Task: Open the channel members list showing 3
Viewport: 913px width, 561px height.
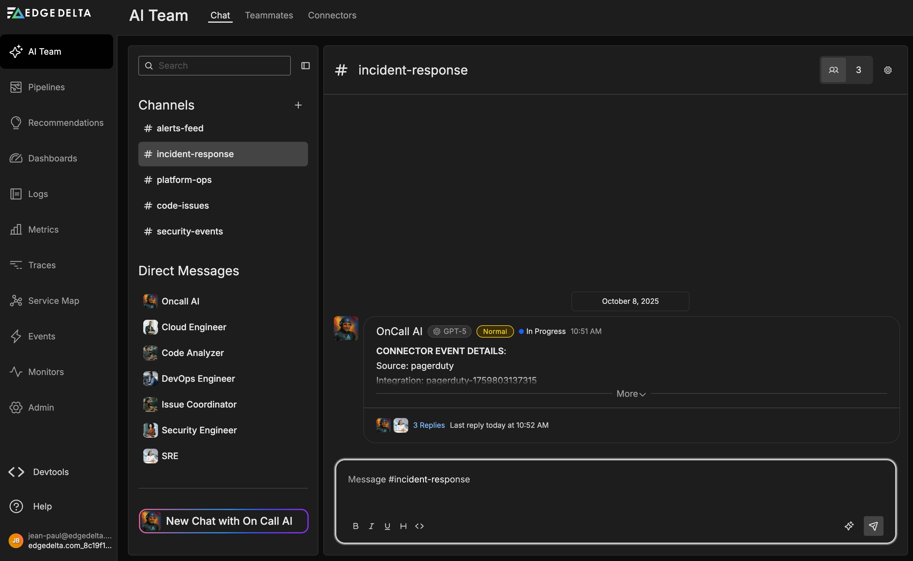Action: 846,70
